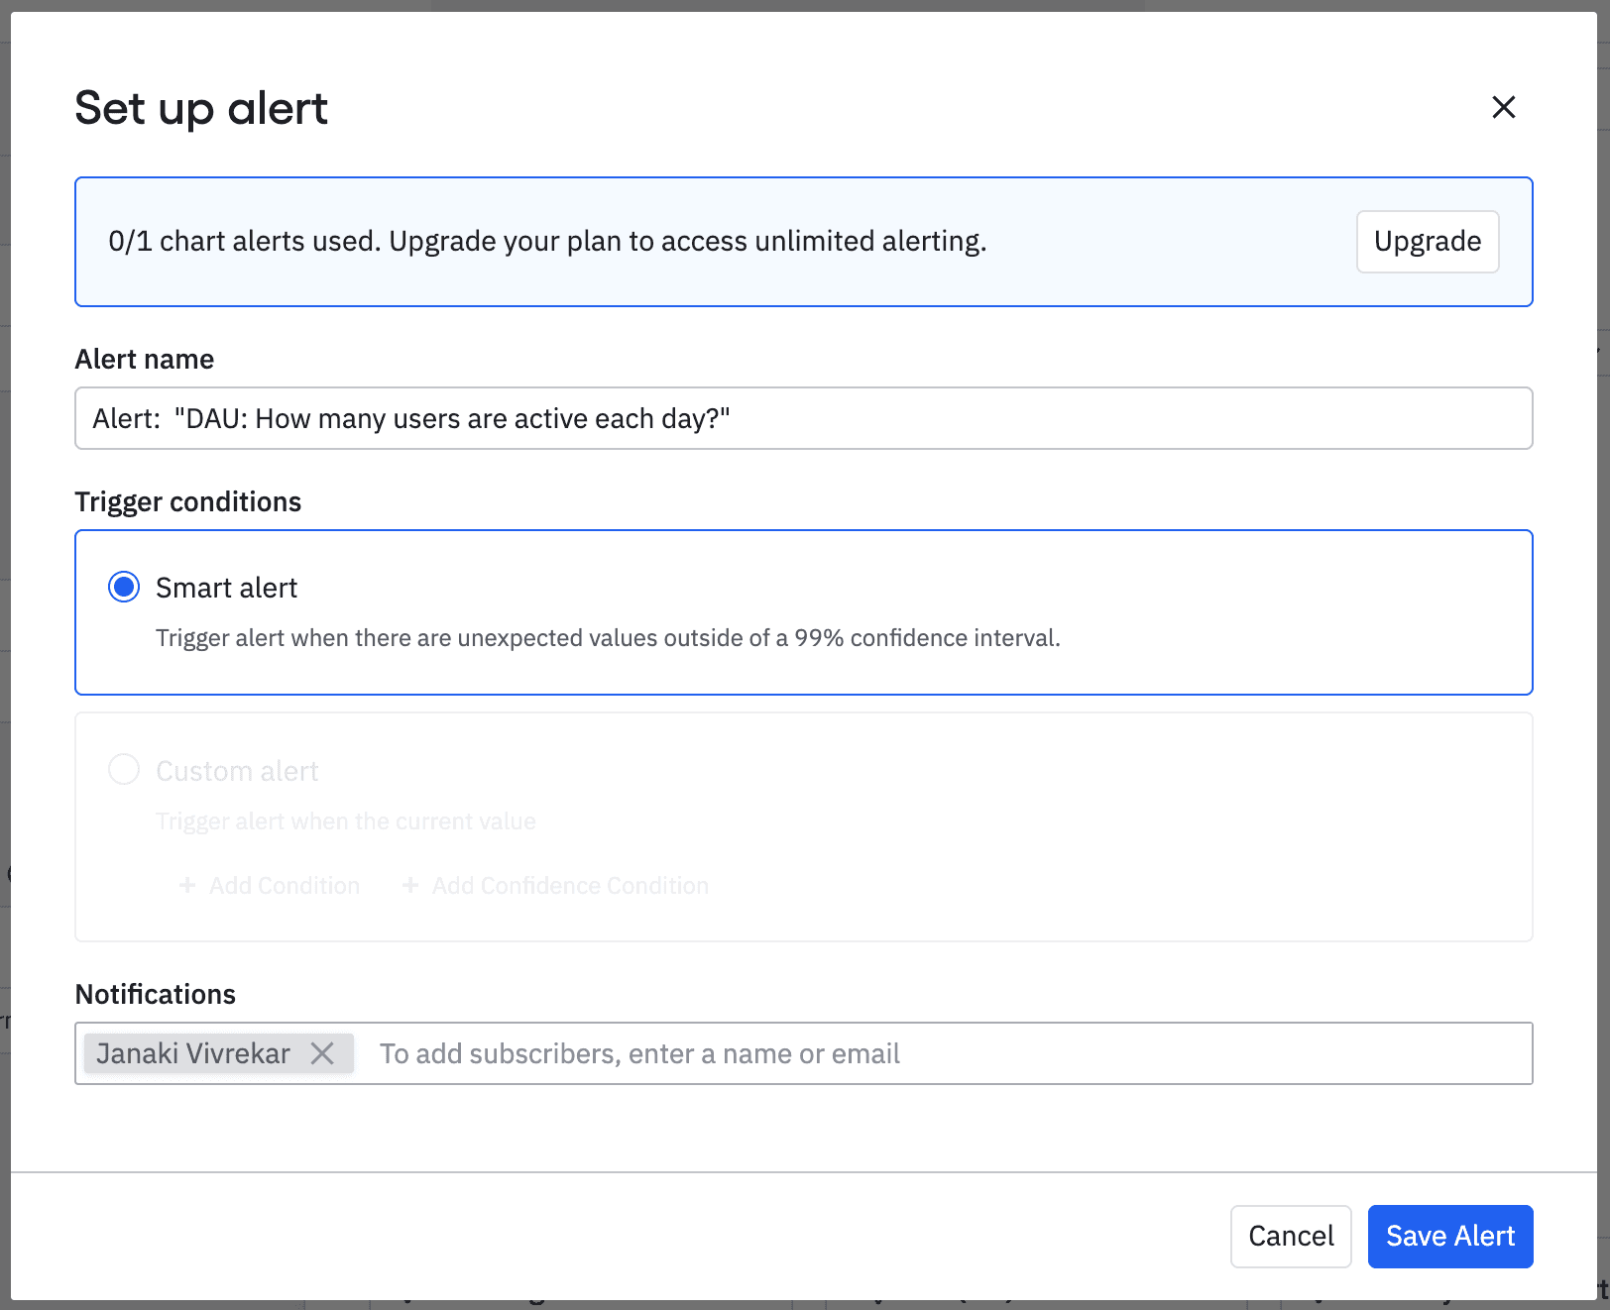Click the Custom alert label text
The height and width of the screenshot is (1310, 1610).
[237, 771]
